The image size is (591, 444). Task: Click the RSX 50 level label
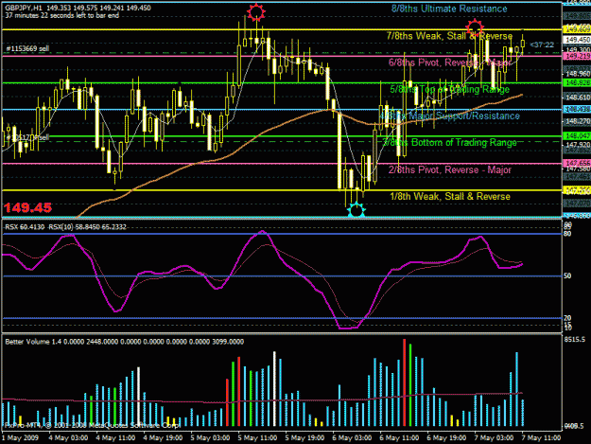567,276
